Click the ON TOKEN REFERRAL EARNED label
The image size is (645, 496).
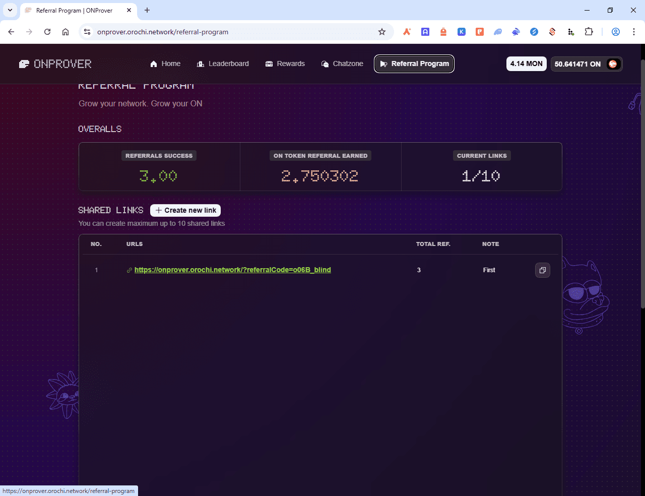[320, 156]
